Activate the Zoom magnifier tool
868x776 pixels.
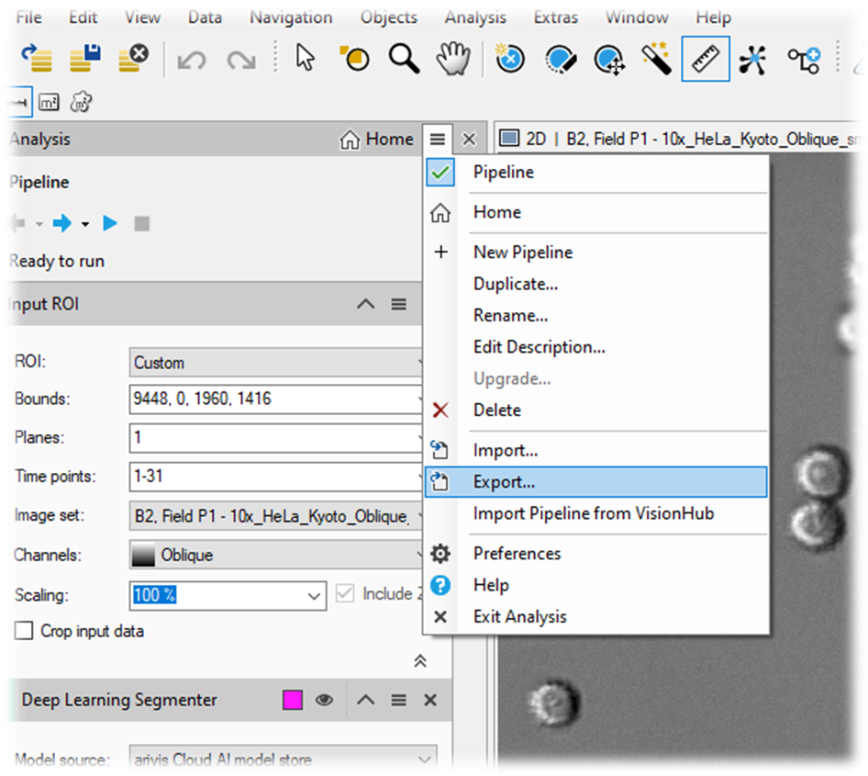[404, 57]
